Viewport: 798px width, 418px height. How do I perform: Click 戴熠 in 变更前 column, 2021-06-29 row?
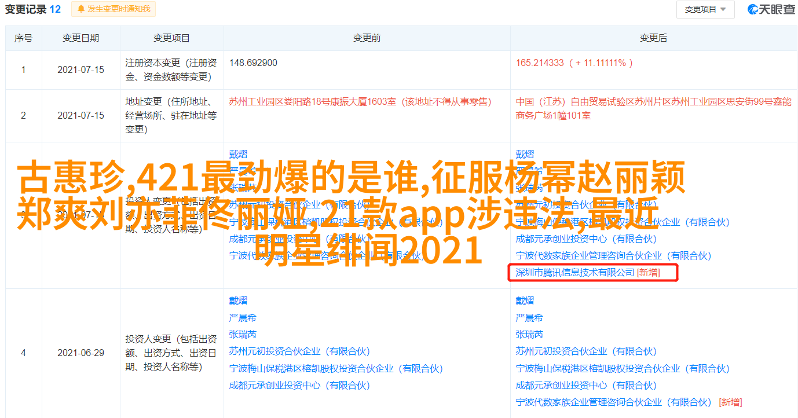pos(238,300)
